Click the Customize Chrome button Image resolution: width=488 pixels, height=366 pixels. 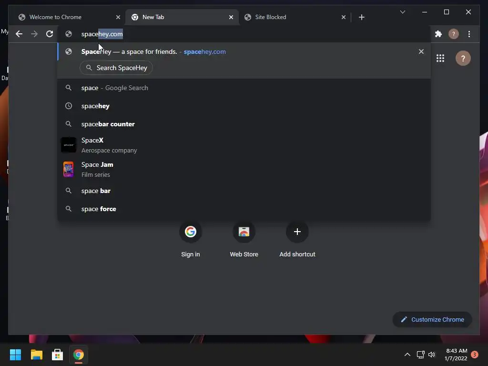coord(432,320)
